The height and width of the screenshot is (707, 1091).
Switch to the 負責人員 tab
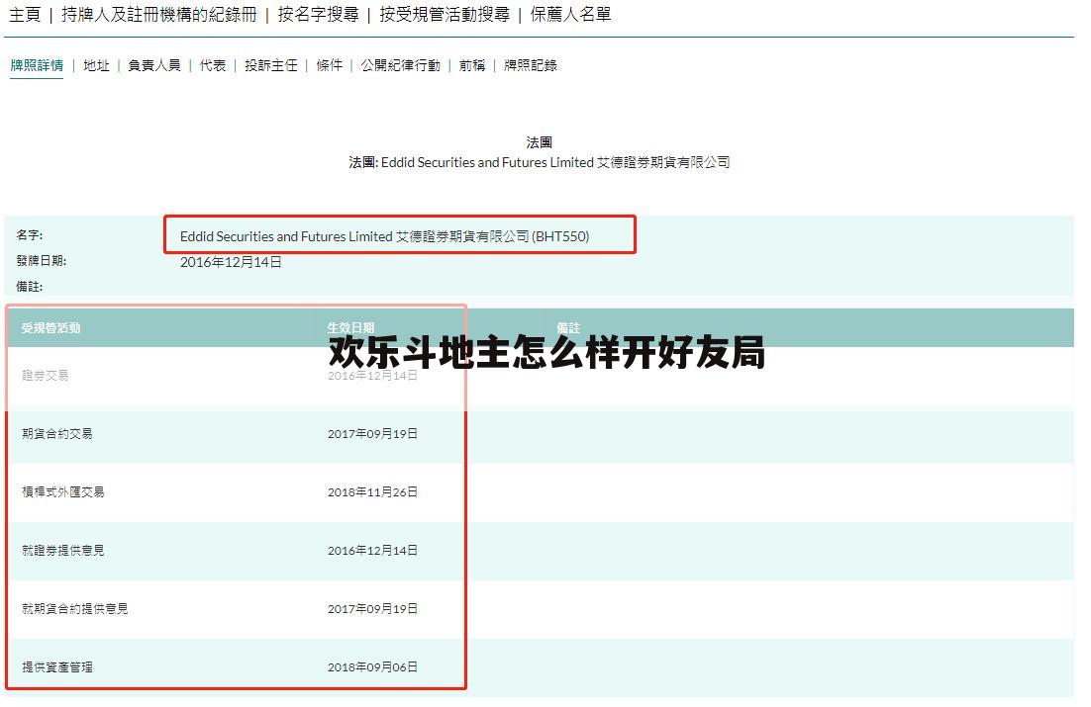coord(154,65)
